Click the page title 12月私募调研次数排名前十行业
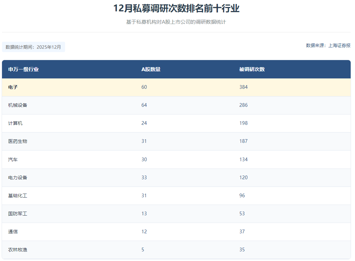 pyautogui.click(x=176, y=8)
